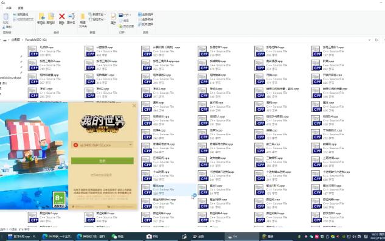Click the red X delete icon in ribbon
The height and width of the screenshot is (241, 385).
coord(61,16)
